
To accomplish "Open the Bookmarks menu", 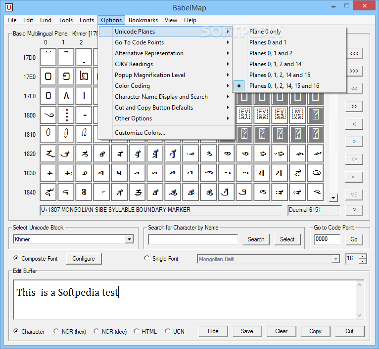I will (x=143, y=20).
